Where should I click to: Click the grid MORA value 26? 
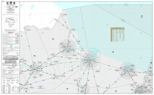pyautogui.click(x=109, y=86)
